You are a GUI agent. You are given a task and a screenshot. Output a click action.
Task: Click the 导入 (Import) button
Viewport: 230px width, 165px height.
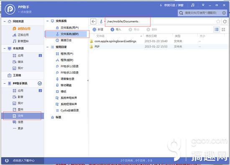116,30
